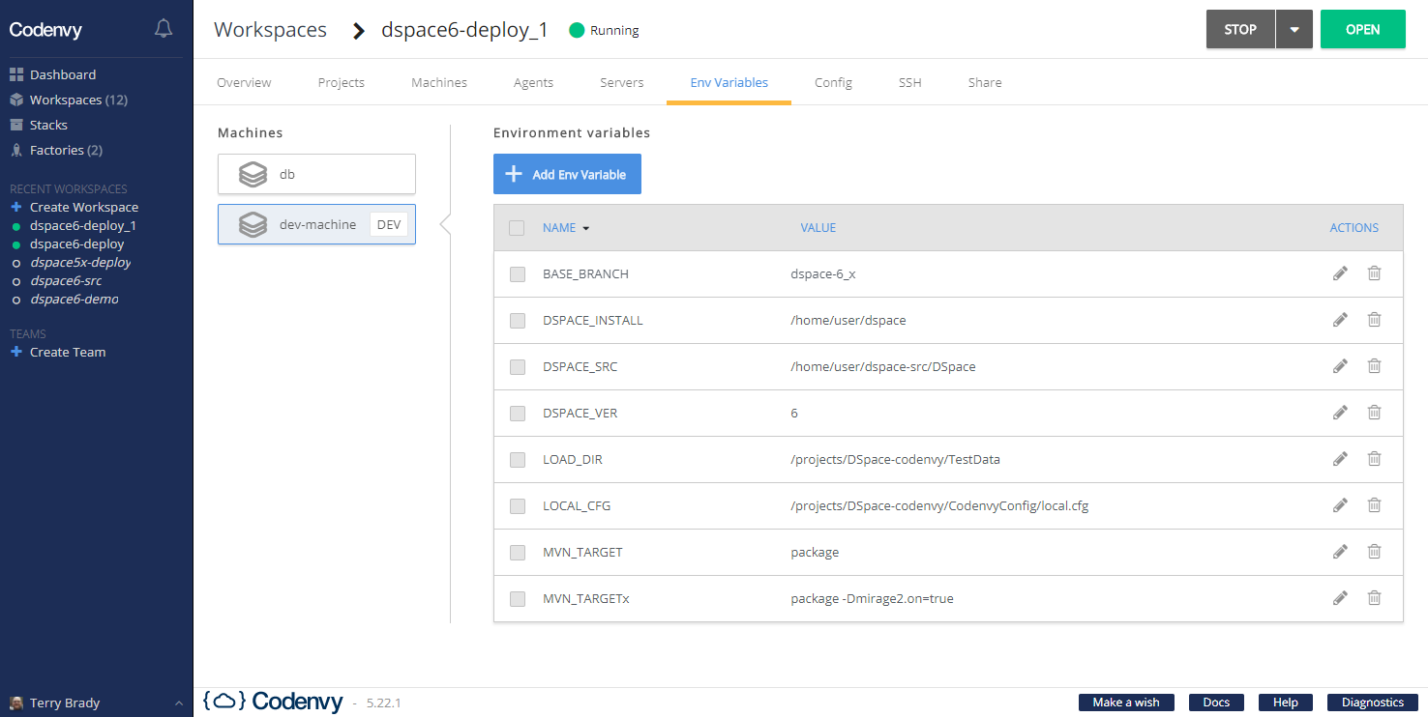The width and height of the screenshot is (1428, 717).
Task: Check the BASE_BRANCH row checkbox
Action: [518, 274]
